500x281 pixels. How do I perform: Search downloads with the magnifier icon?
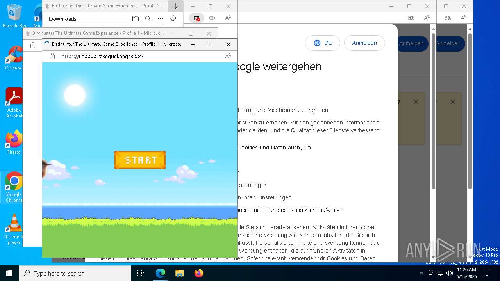(148, 19)
